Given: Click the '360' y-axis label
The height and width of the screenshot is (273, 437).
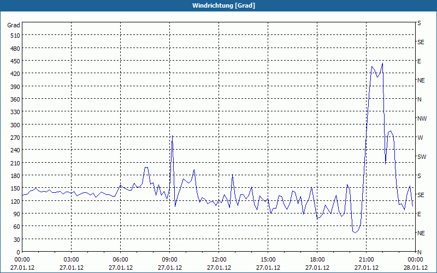Looking at the screenshot, I should coord(15,99).
